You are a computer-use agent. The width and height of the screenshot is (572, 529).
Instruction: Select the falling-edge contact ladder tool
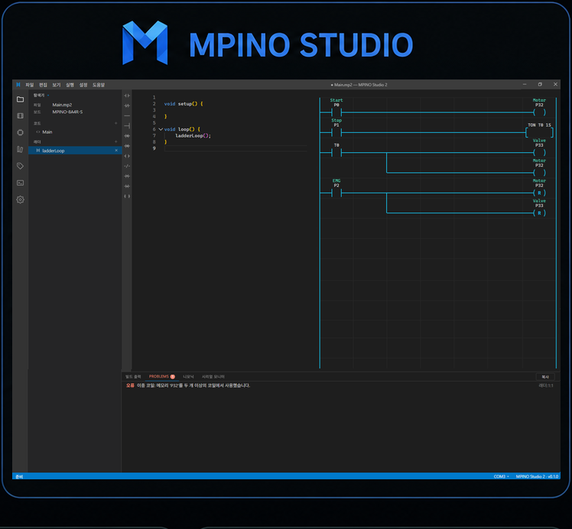pyautogui.click(x=127, y=146)
